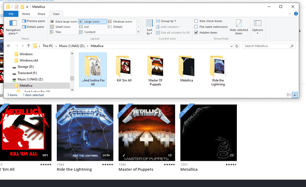Switch to List layout
Viewport: 306px width, 187px height.
click(x=84, y=27)
